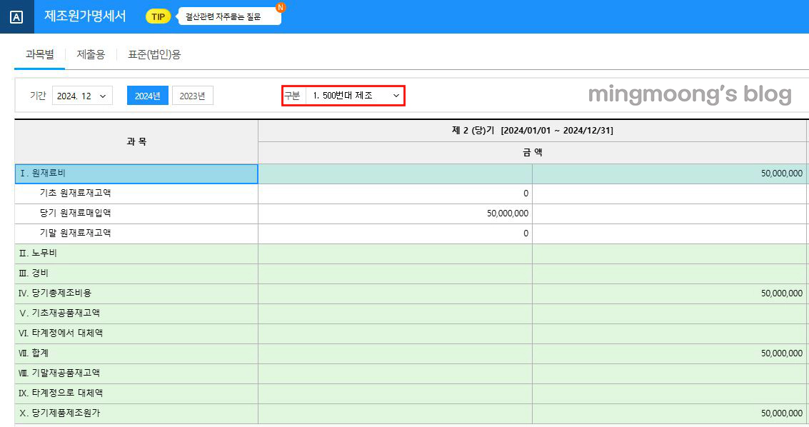Click the 당기총제조비용 50,000,000 amount

tap(782, 293)
